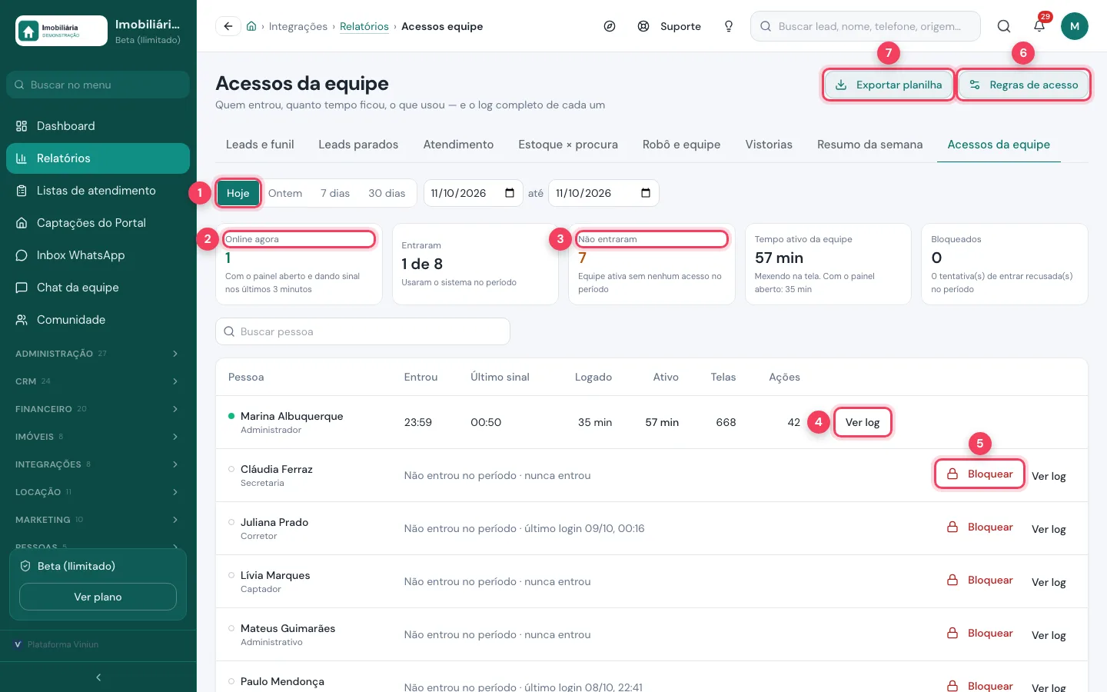
Task: Expand the MARKETING menu section
Action: pos(98,520)
